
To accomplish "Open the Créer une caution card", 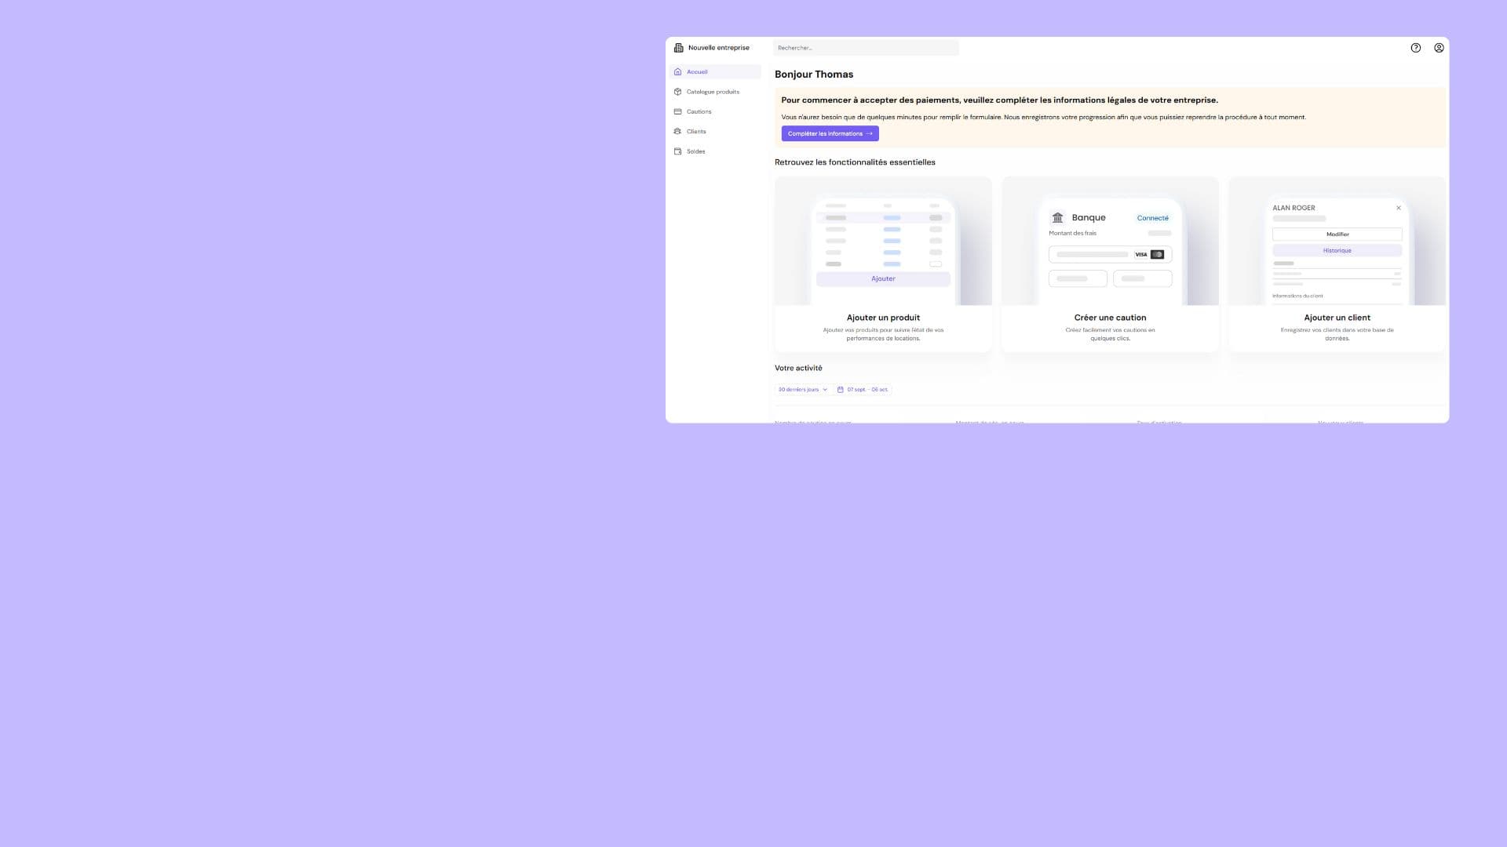I will (1110, 318).
